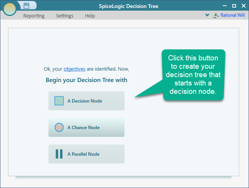This screenshot has width=249, height=188.
Task: Open the Settings menu
Action: [x=65, y=16]
